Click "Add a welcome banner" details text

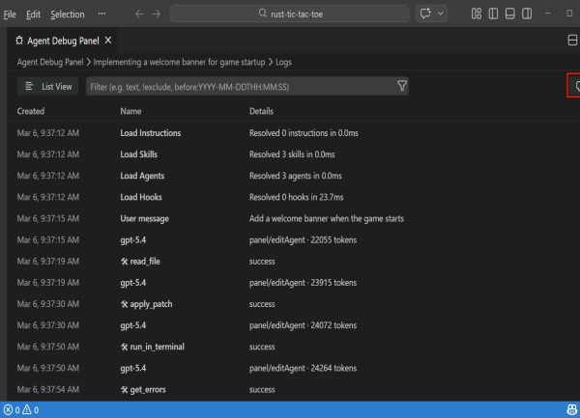click(x=327, y=218)
